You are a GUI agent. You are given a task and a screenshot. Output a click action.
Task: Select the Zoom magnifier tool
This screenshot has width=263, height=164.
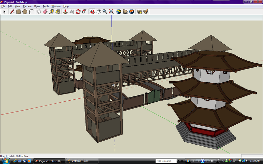coord(105,12)
